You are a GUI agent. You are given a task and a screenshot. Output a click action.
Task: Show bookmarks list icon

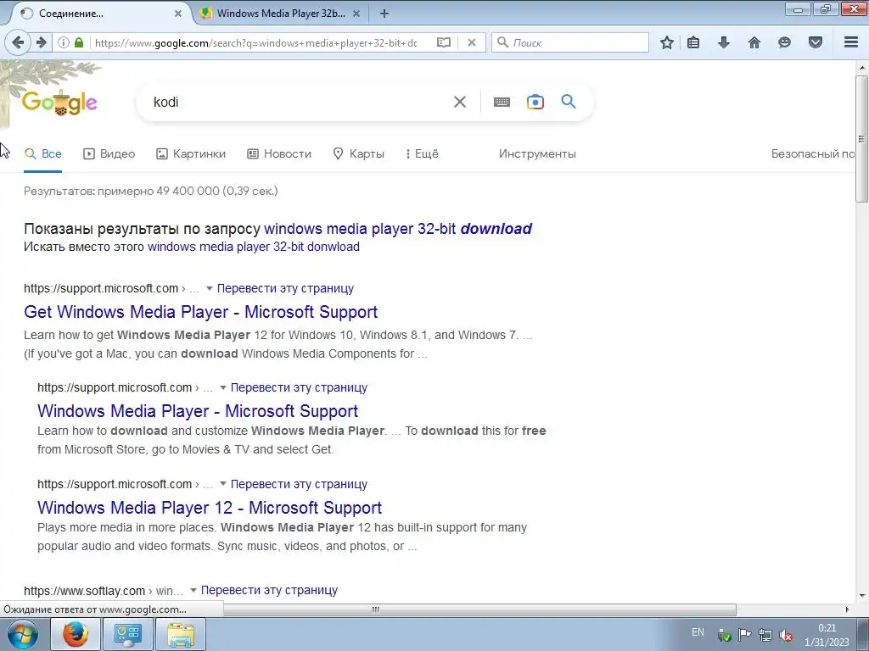click(x=693, y=42)
